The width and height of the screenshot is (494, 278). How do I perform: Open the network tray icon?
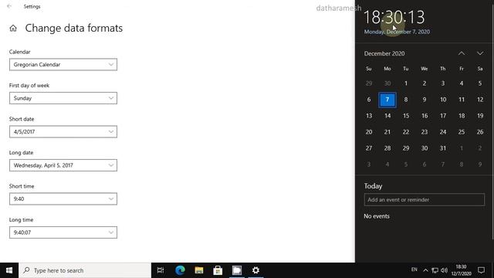click(x=435, y=270)
